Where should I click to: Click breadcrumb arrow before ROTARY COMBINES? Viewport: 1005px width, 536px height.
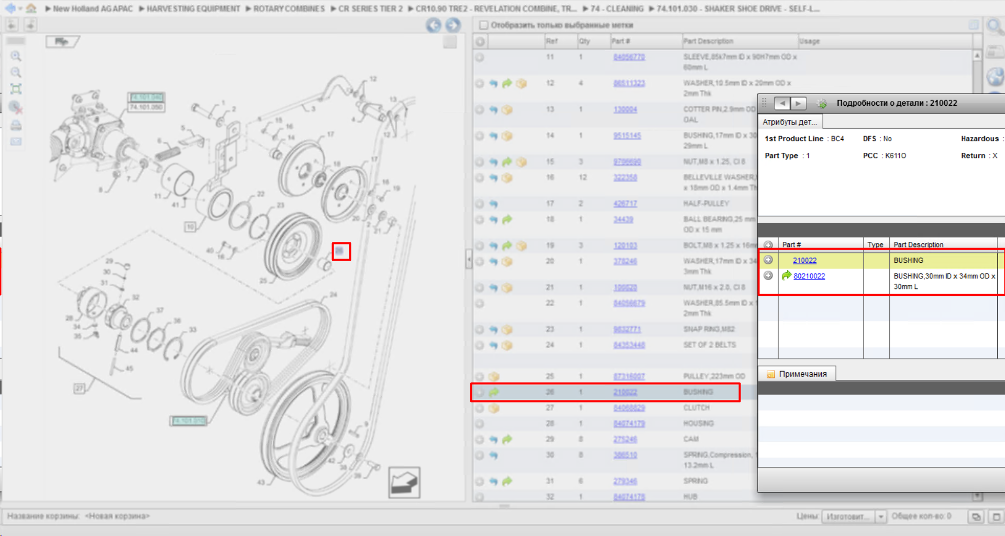tap(249, 9)
